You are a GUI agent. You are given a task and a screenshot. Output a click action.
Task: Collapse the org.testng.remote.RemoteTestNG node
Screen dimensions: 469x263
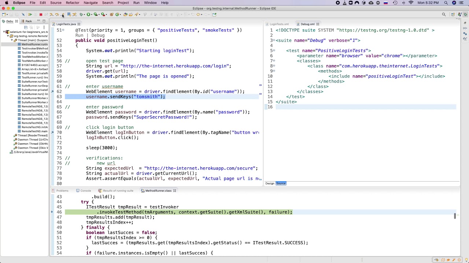(8, 36)
